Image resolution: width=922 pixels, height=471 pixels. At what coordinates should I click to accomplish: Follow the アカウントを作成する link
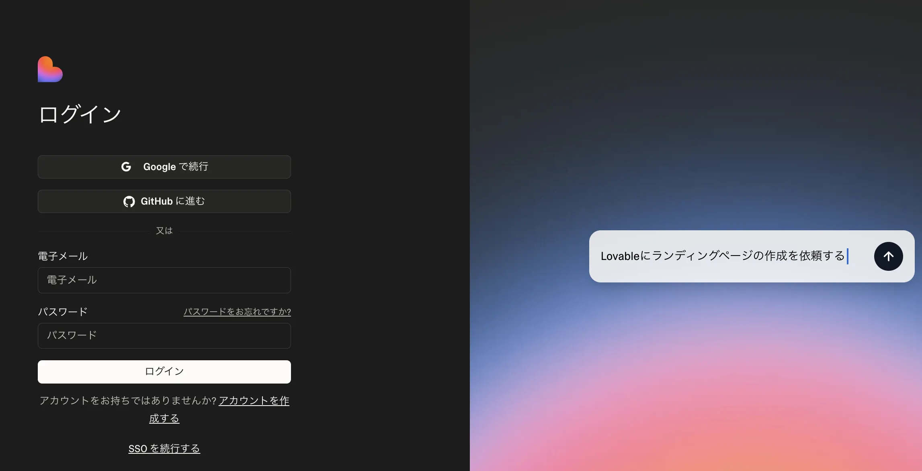pos(254,401)
